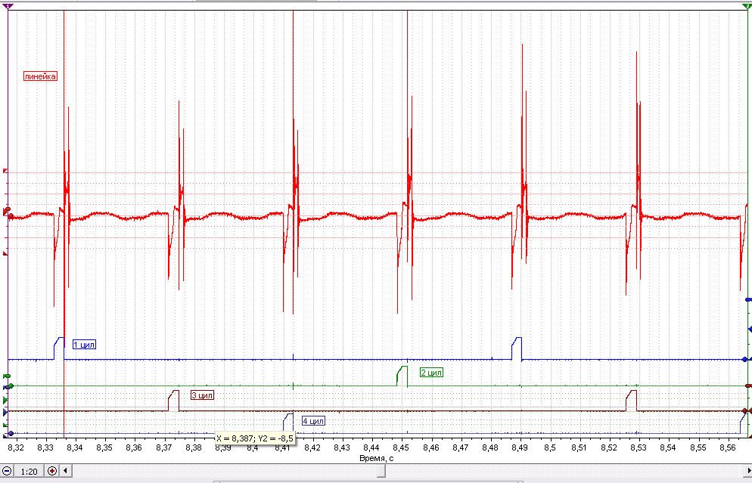This screenshot has width=752, height=483.
Task: Click the blue channel dot marker at right edge
Action: (x=744, y=359)
